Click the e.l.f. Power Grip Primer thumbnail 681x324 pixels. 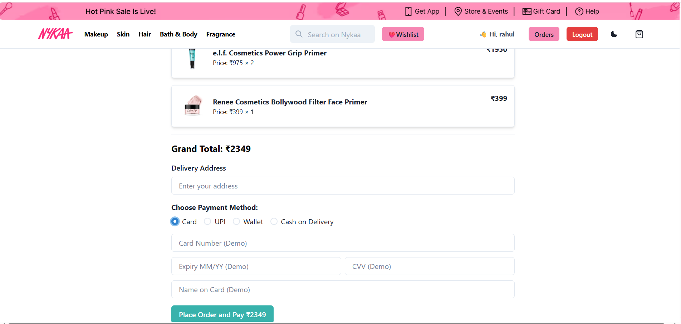click(192, 59)
